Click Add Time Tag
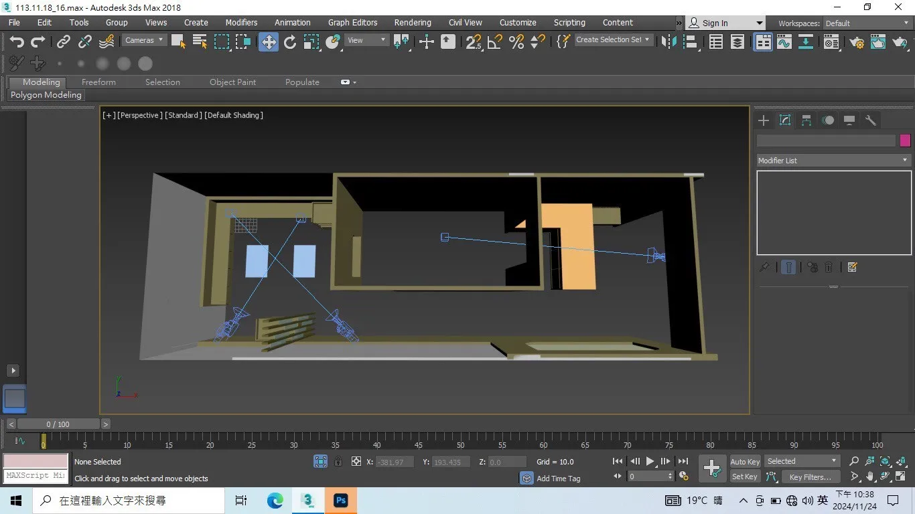This screenshot has width=915, height=514. 559,479
